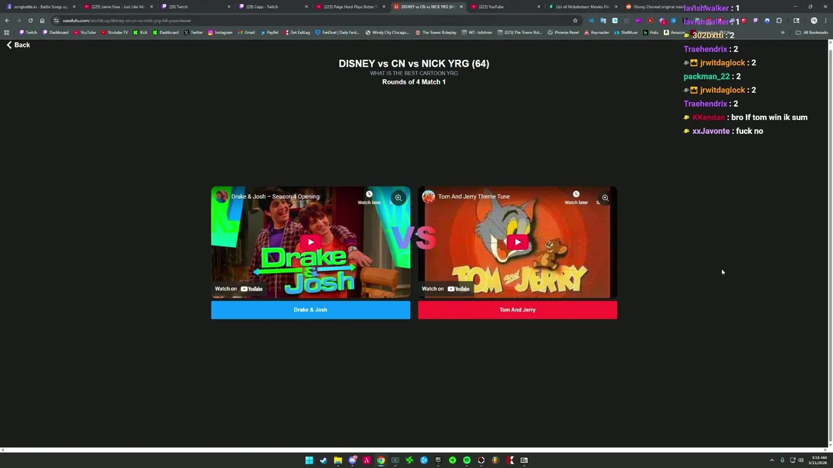833x468 pixels.
Task: Open the Phoenix Panel bookmark
Action: (x=563, y=32)
